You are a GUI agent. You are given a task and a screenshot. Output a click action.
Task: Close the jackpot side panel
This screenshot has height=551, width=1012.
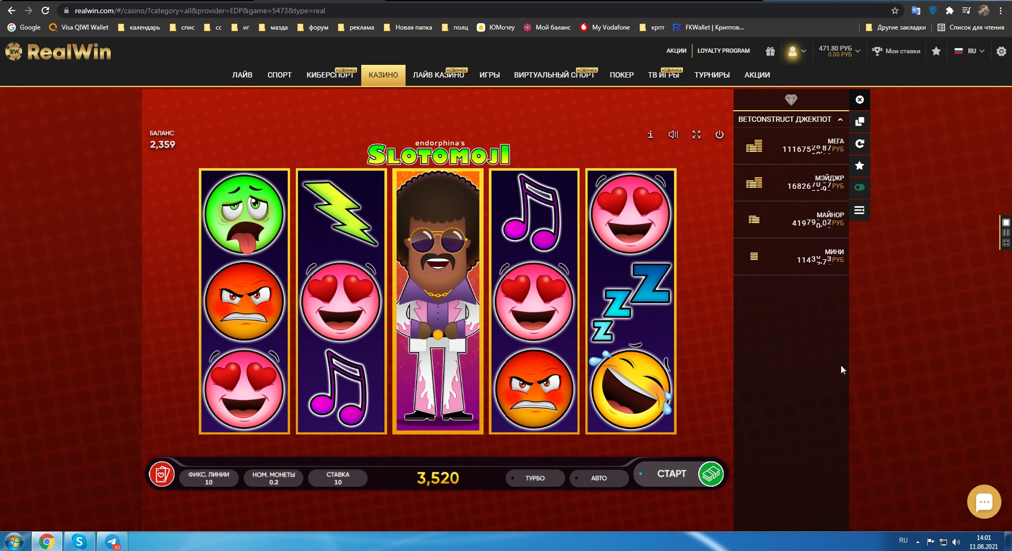[x=860, y=100]
